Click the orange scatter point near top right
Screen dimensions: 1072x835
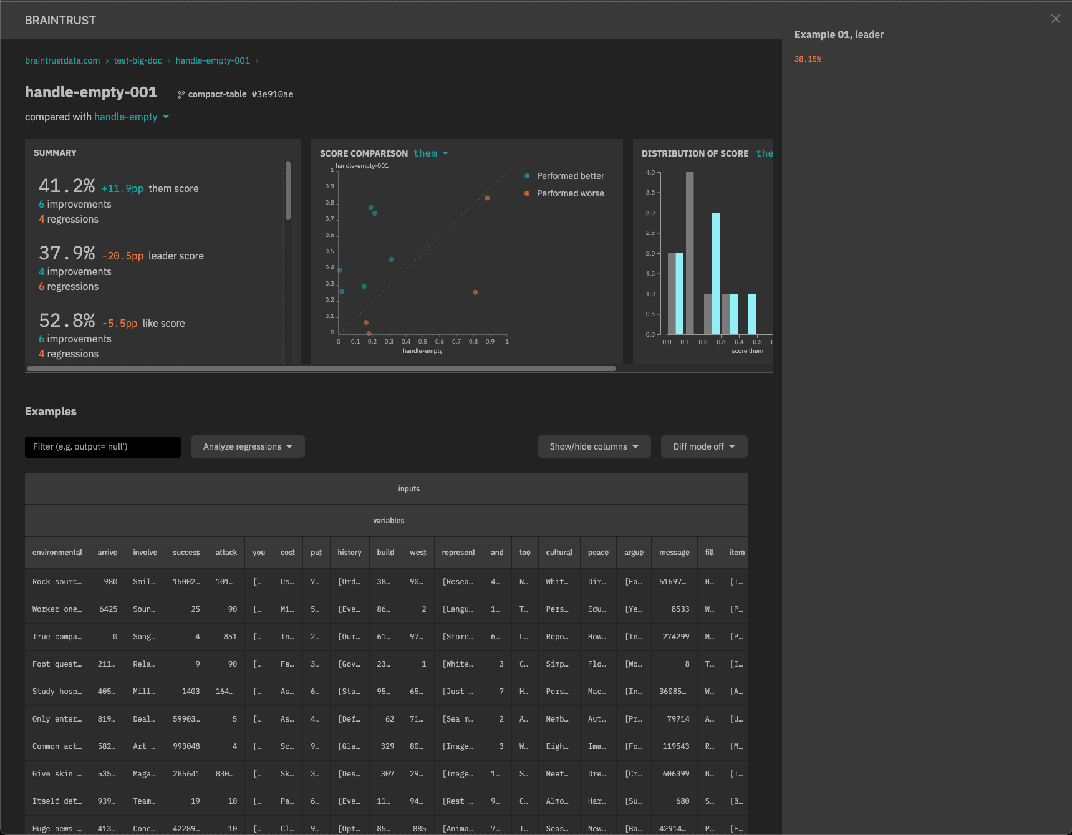pyautogui.click(x=487, y=198)
